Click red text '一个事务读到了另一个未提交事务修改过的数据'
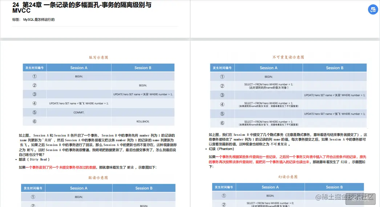Image resolution: width=380 pixels, height=207 pixels. click(61, 167)
